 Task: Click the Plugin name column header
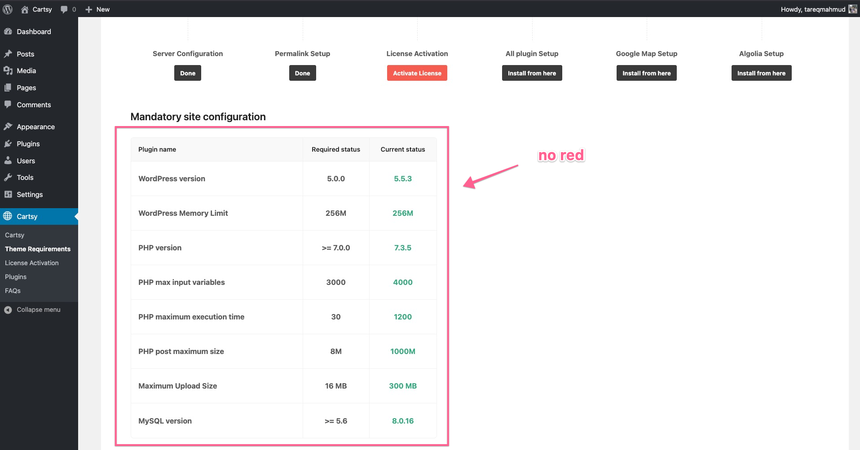pyautogui.click(x=157, y=149)
